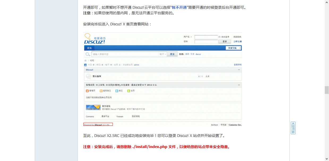Expand the 快捷导航 dropdown arrow
The height and width of the screenshot is (161, 329).
click(240, 48)
